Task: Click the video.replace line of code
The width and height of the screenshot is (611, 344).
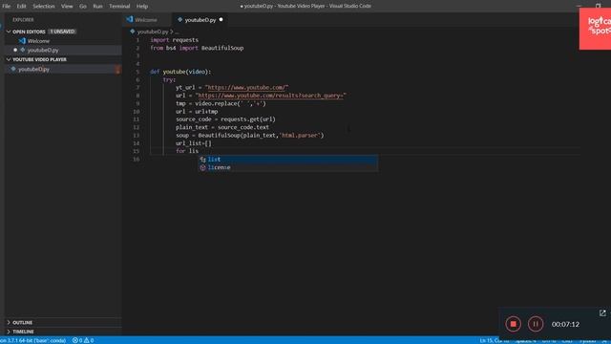Action: (x=221, y=103)
